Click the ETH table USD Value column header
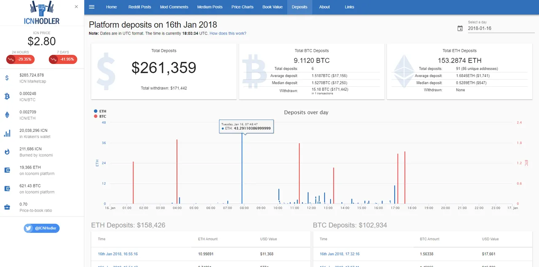 [x=269, y=239]
